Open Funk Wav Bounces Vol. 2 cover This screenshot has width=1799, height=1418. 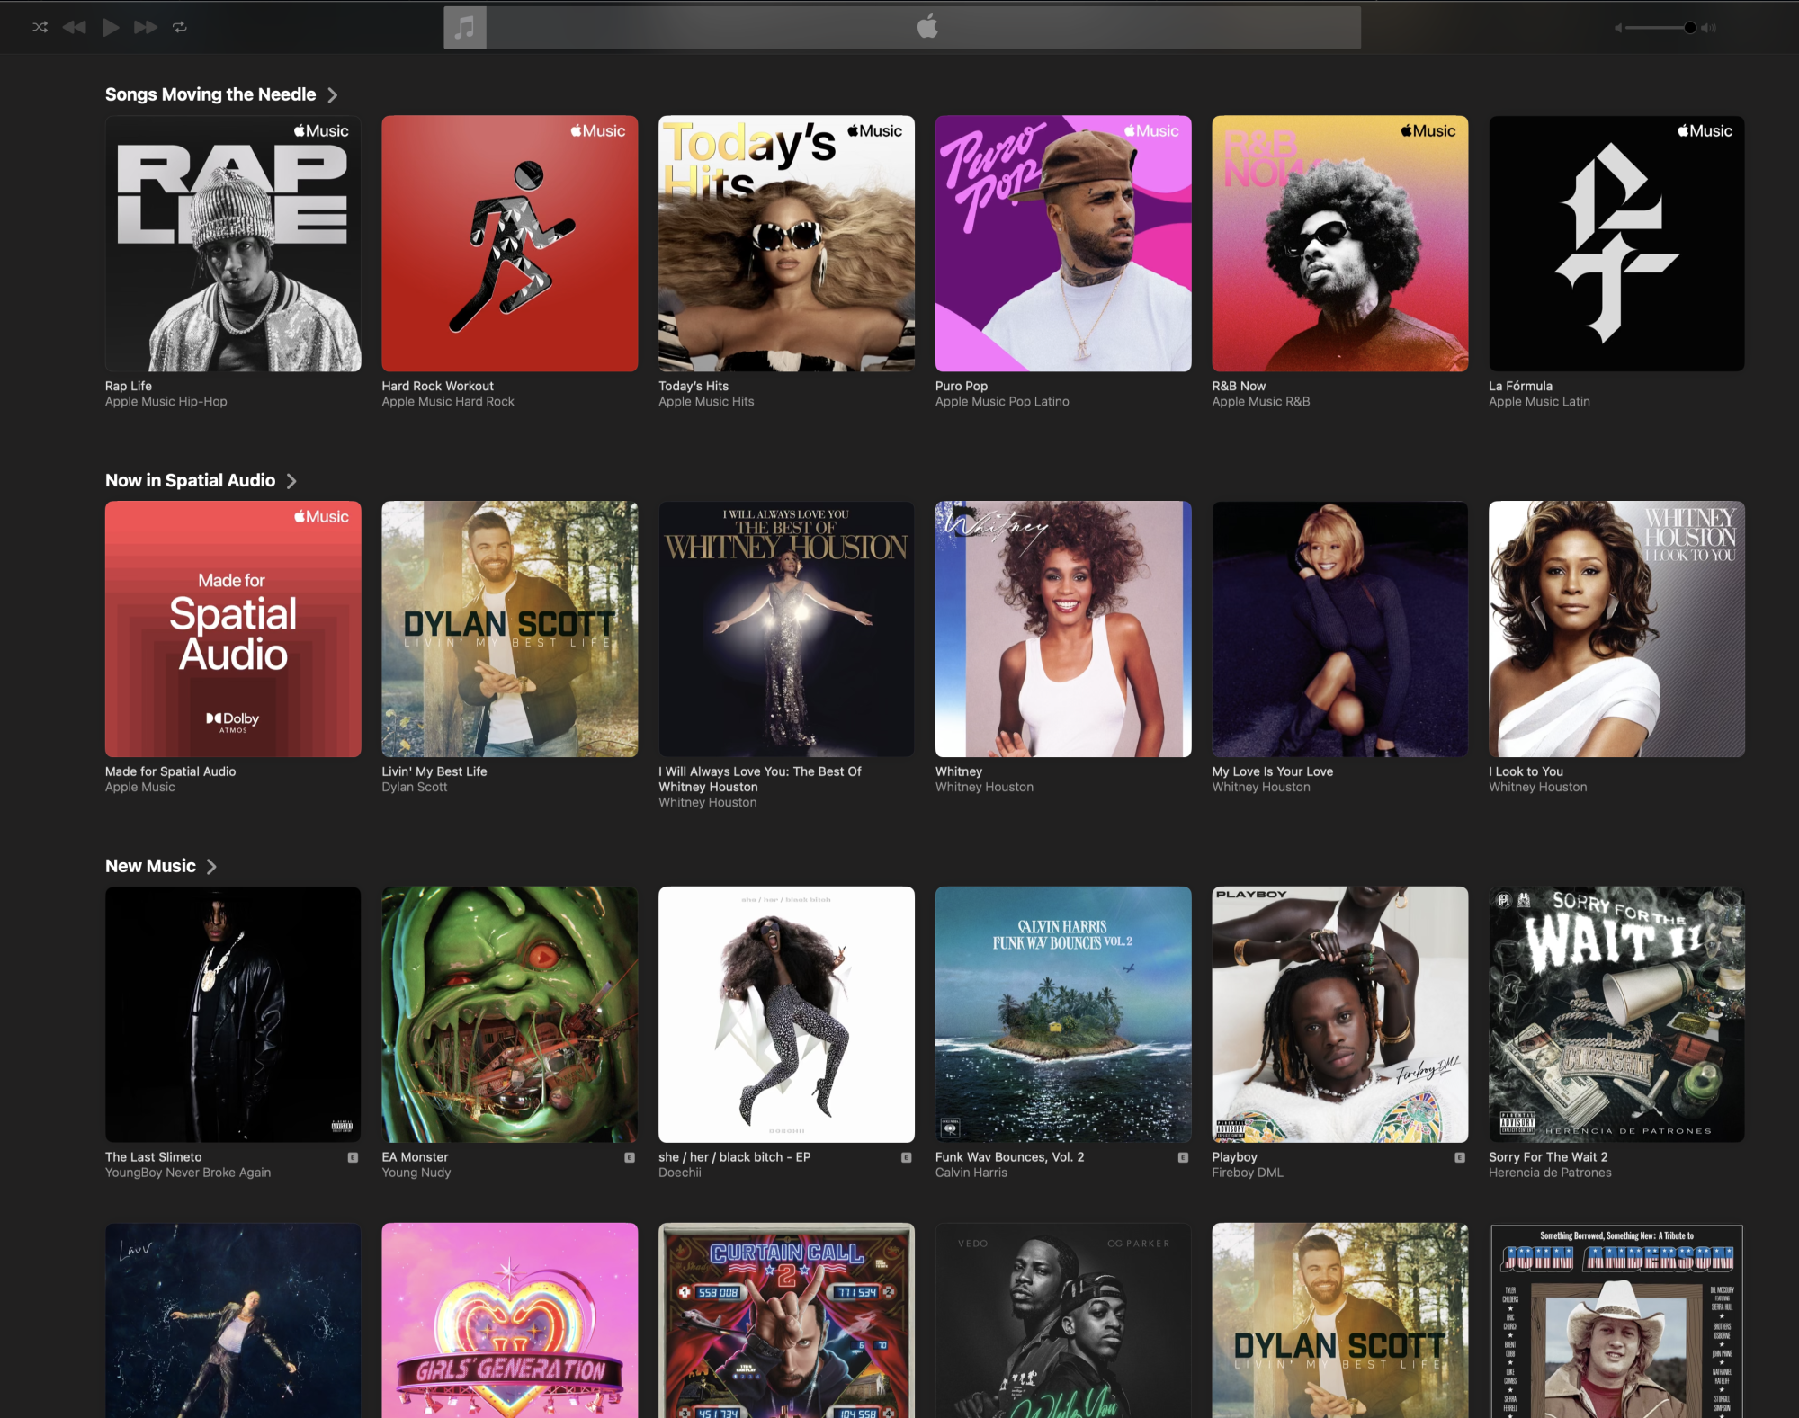click(x=1063, y=1015)
